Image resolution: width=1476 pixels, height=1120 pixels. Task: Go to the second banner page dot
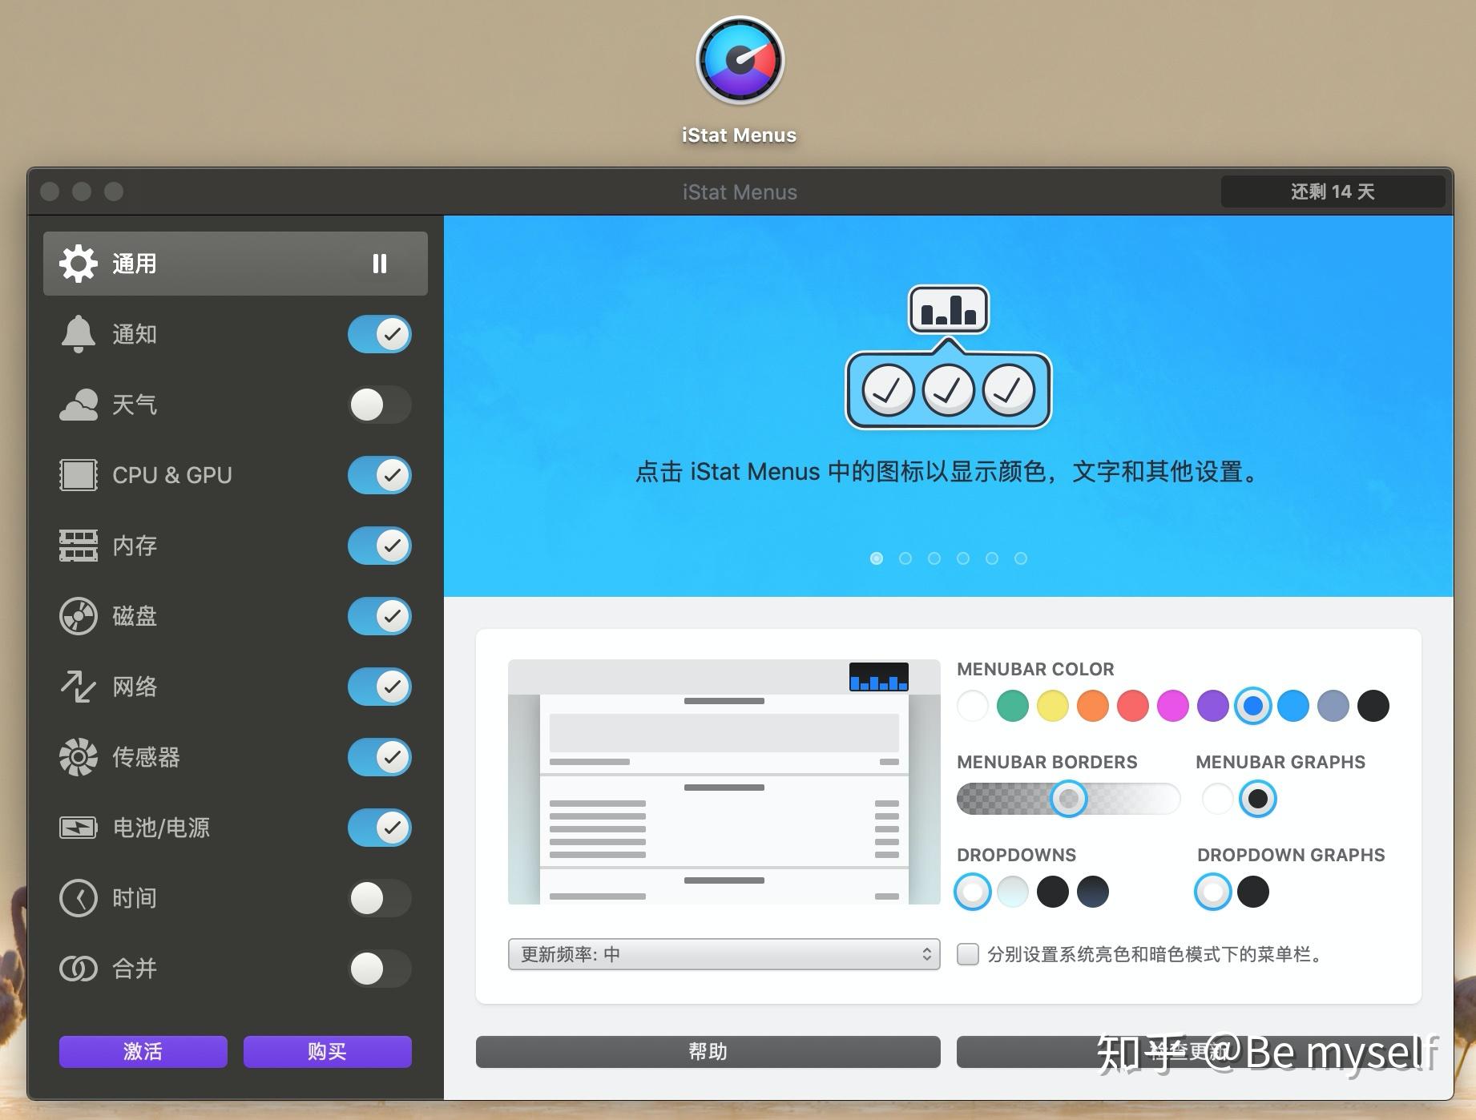coord(905,558)
